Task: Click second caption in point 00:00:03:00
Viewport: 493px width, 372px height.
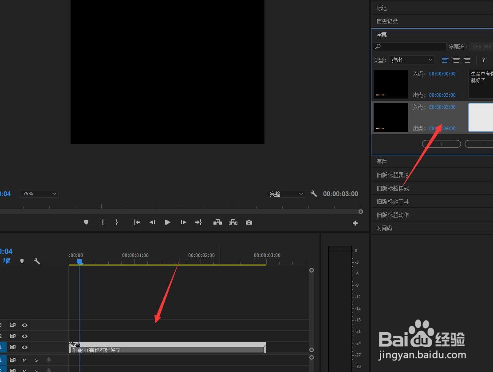Action: (442, 107)
